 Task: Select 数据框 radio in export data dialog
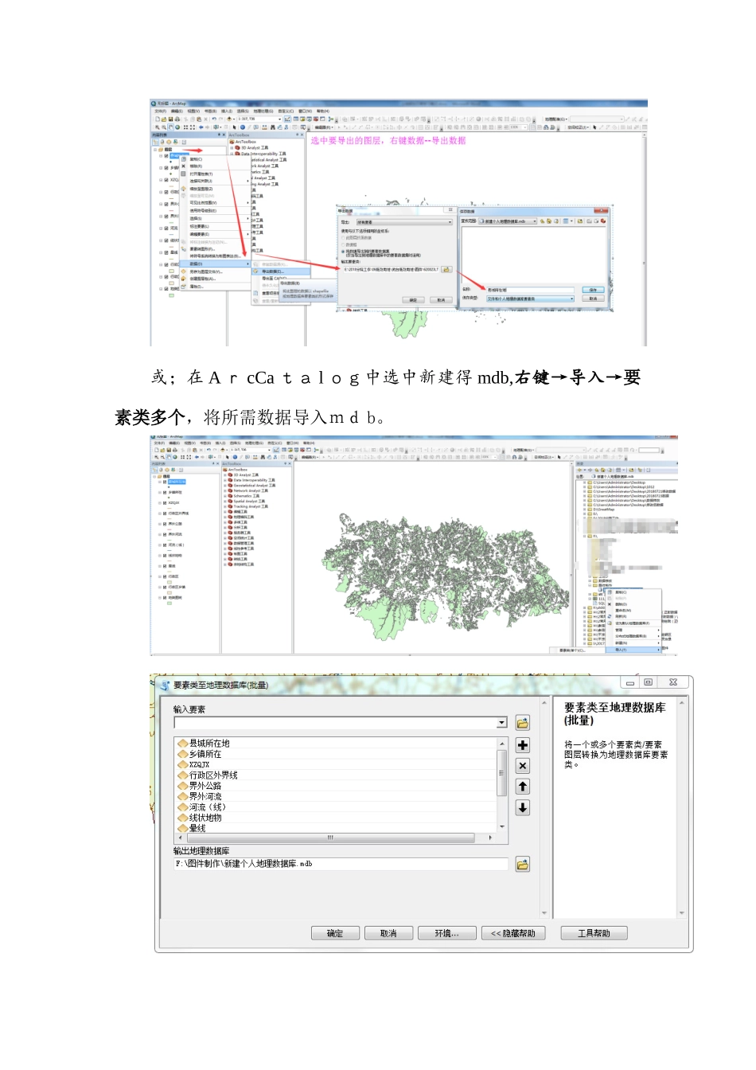(344, 245)
